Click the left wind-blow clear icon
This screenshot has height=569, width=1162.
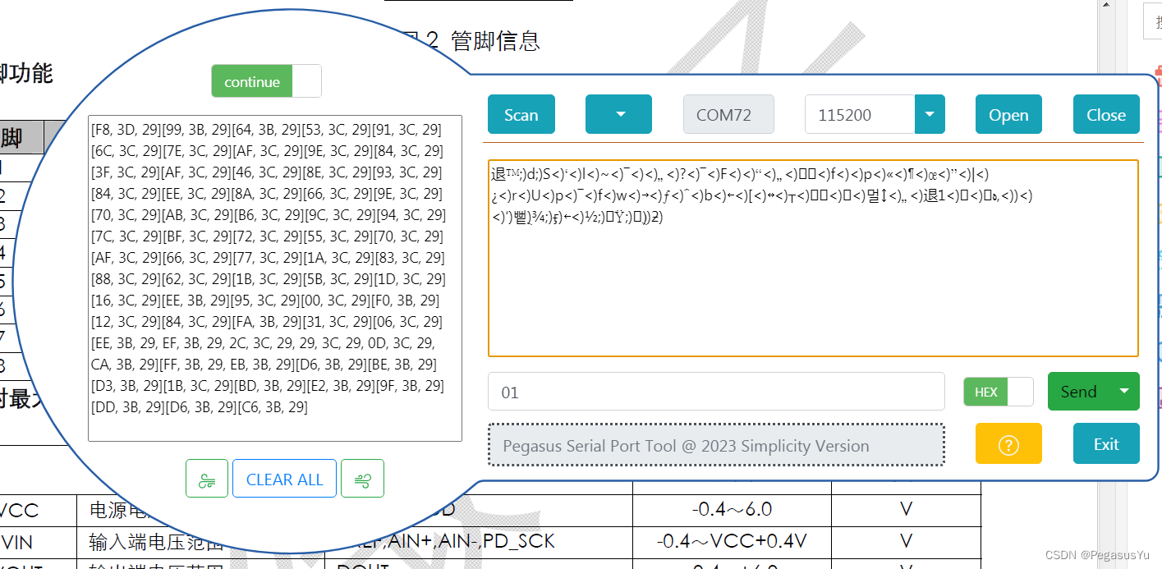206,478
